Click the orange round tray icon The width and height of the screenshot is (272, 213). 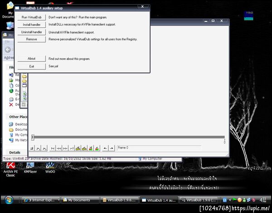239,200
